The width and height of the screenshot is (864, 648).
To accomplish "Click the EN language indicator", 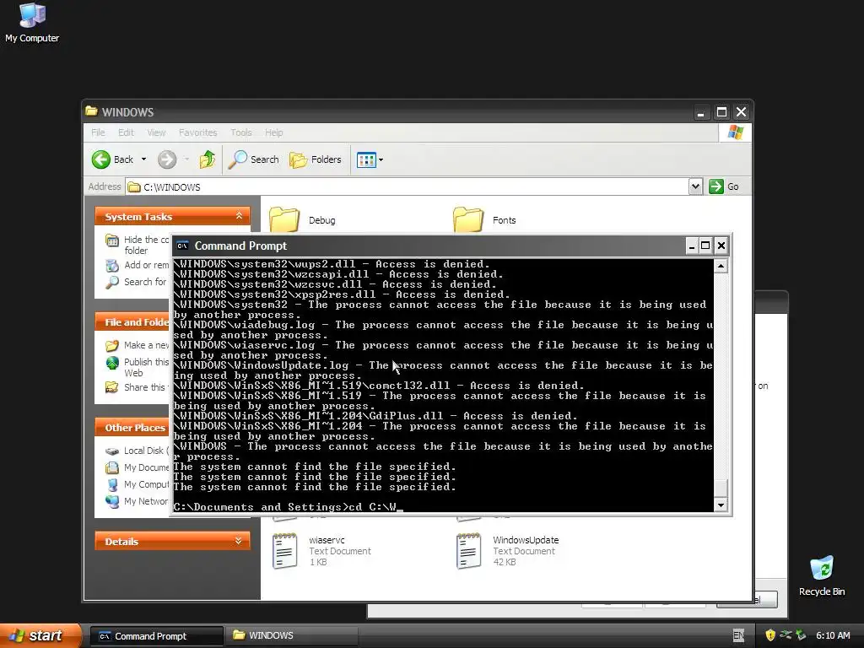I will [738, 636].
